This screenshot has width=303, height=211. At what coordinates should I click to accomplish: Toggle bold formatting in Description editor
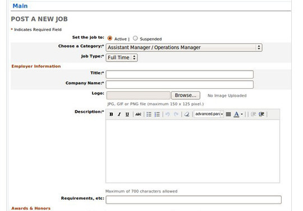pyautogui.click(x=111, y=114)
